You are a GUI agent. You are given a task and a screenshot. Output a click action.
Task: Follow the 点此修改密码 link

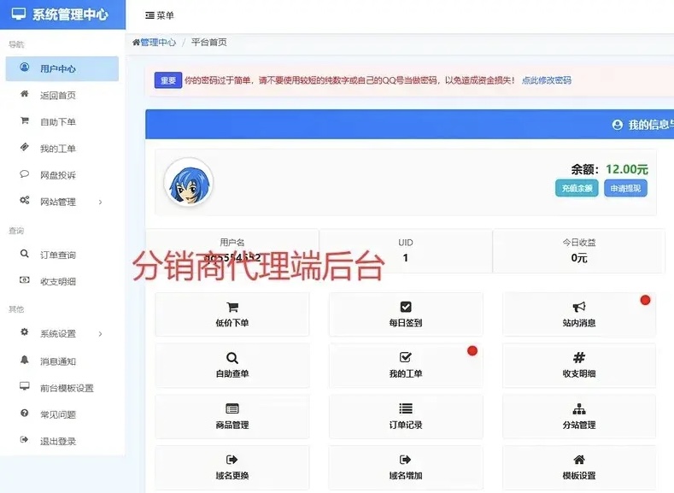click(x=547, y=80)
